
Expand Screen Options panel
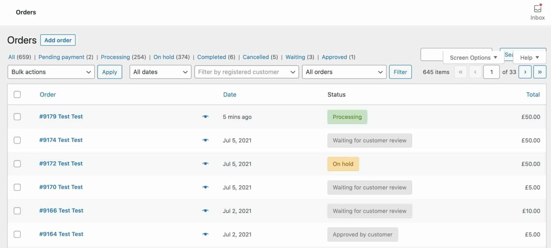473,57
